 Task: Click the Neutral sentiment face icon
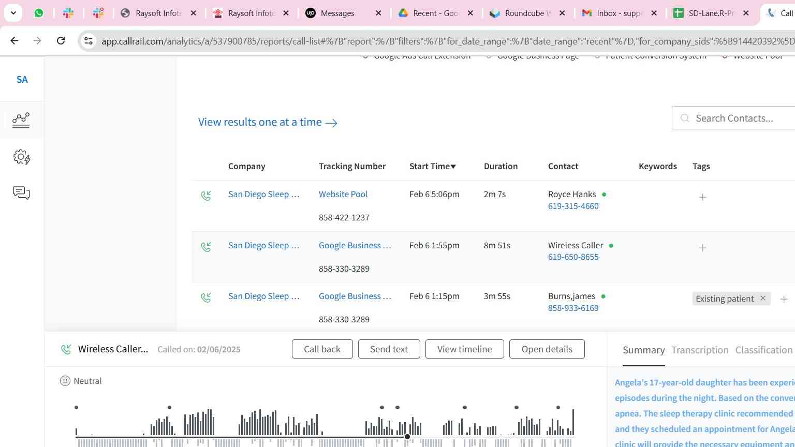click(65, 381)
